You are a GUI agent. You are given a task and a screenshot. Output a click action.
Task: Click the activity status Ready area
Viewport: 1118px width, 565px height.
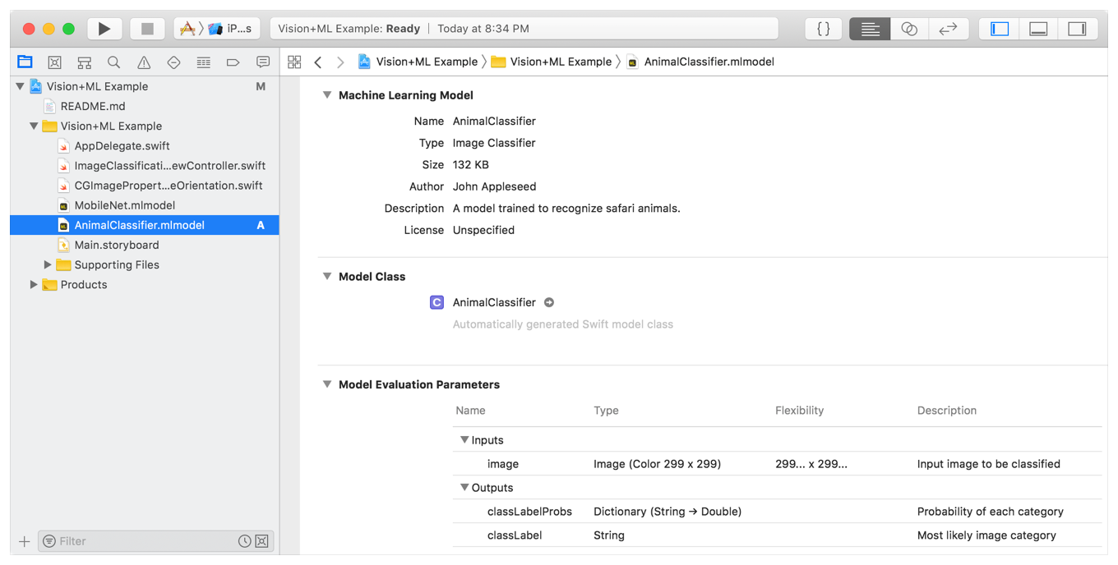pos(524,29)
